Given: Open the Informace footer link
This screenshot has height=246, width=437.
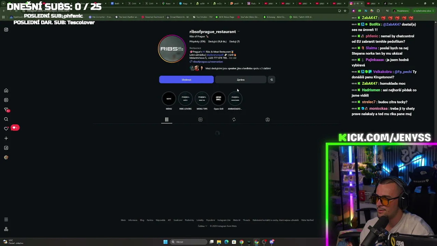Looking at the screenshot, I should [x=133, y=220].
